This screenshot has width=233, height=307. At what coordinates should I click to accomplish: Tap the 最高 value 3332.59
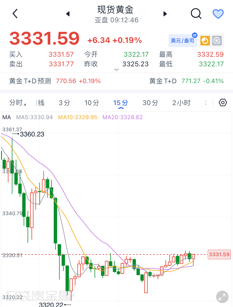coord(210,54)
